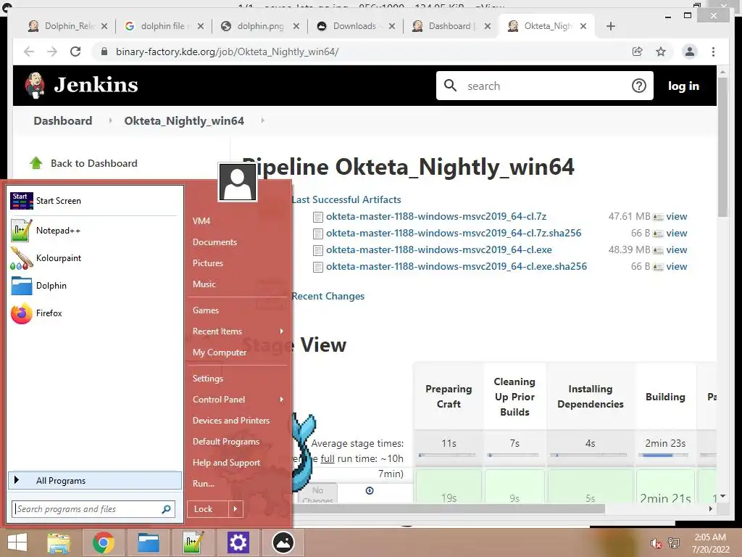Open Documents from start menu
742x557 pixels.
(214, 242)
